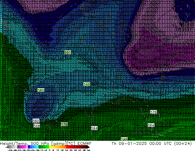This screenshot has width=195, height=151.
Task: Pick the dark blue legend swatch above -30
Action: [29, 147]
